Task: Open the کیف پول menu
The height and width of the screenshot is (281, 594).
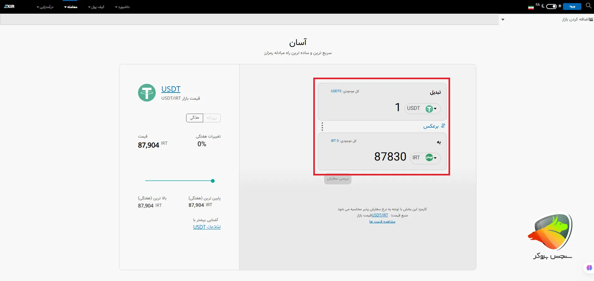Action: click(96, 7)
